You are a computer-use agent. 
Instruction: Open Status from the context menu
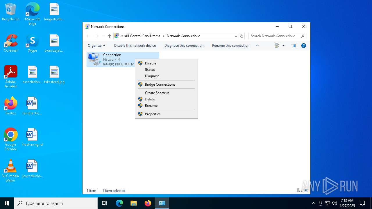[166, 69]
